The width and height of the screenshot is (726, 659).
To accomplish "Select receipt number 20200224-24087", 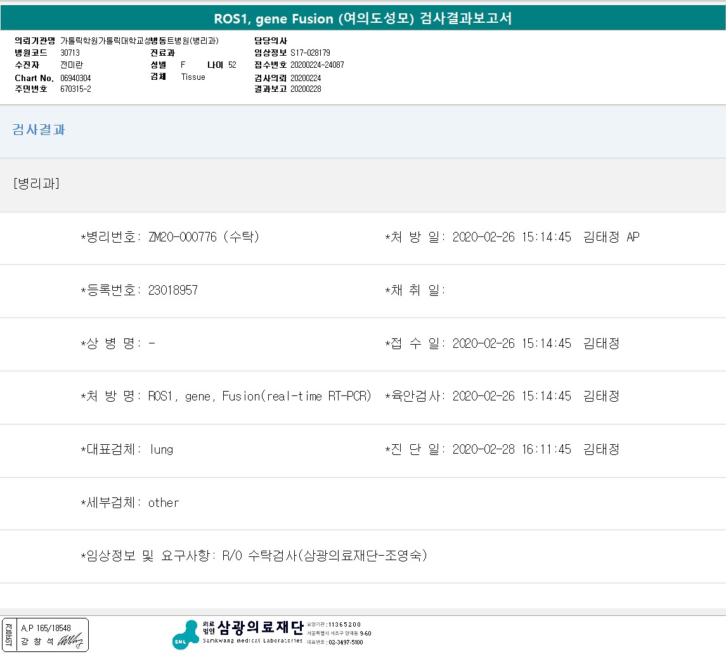I will (317, 65).
